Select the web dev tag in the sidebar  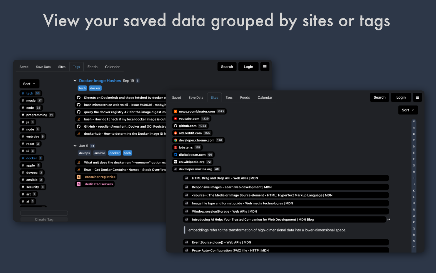[33, 136]
